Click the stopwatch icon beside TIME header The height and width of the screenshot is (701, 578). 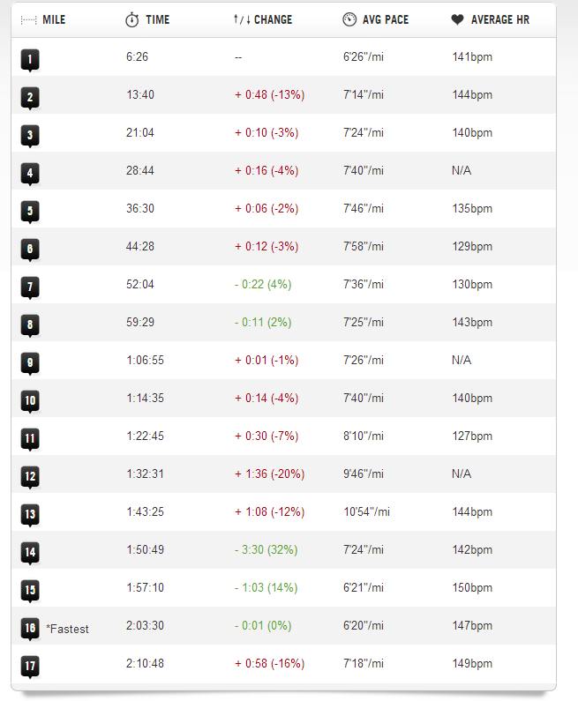(x=132, y=19)
